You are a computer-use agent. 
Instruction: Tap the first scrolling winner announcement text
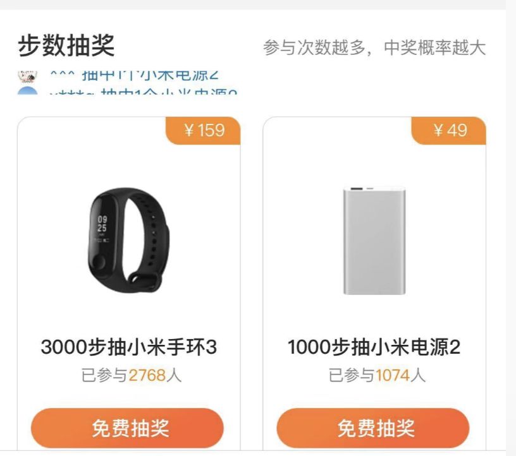[x=134, y=76]
